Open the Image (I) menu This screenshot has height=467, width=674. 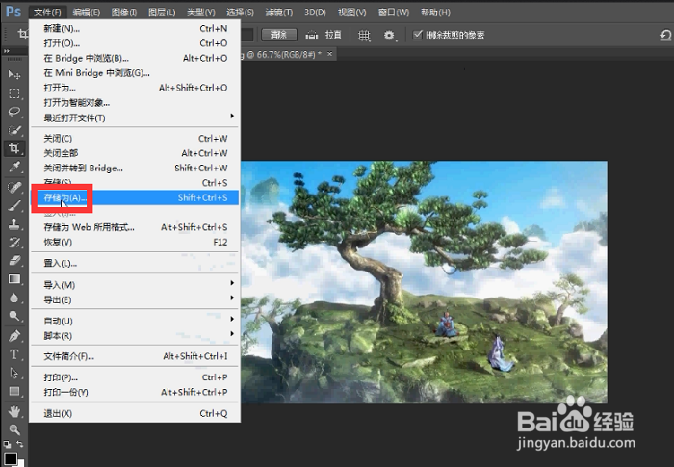124,13
